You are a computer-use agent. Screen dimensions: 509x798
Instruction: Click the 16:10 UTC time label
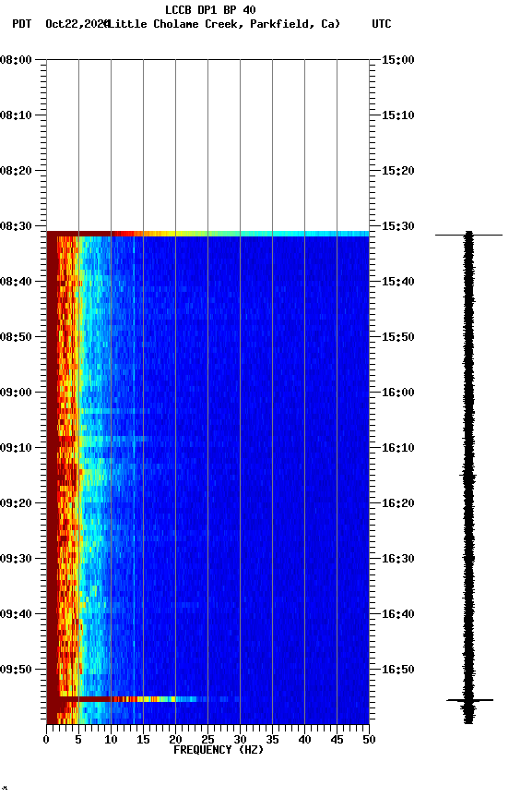click(x=398, y=448)
